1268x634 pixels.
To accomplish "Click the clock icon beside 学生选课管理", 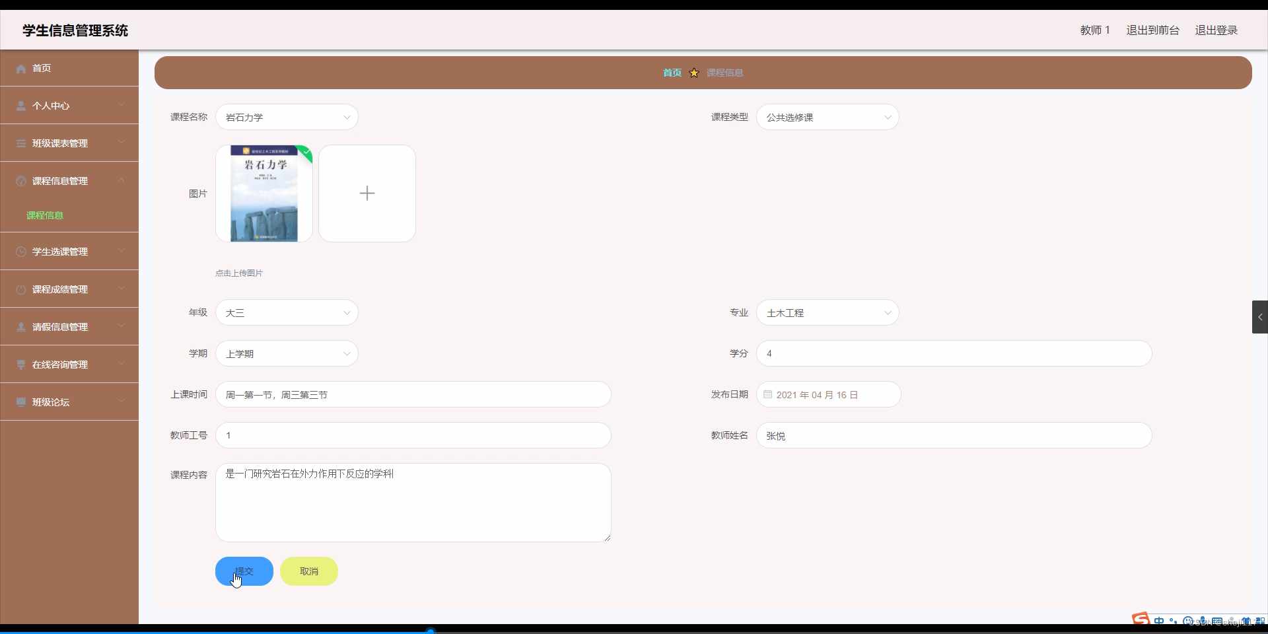I will (x=20, y=252).
